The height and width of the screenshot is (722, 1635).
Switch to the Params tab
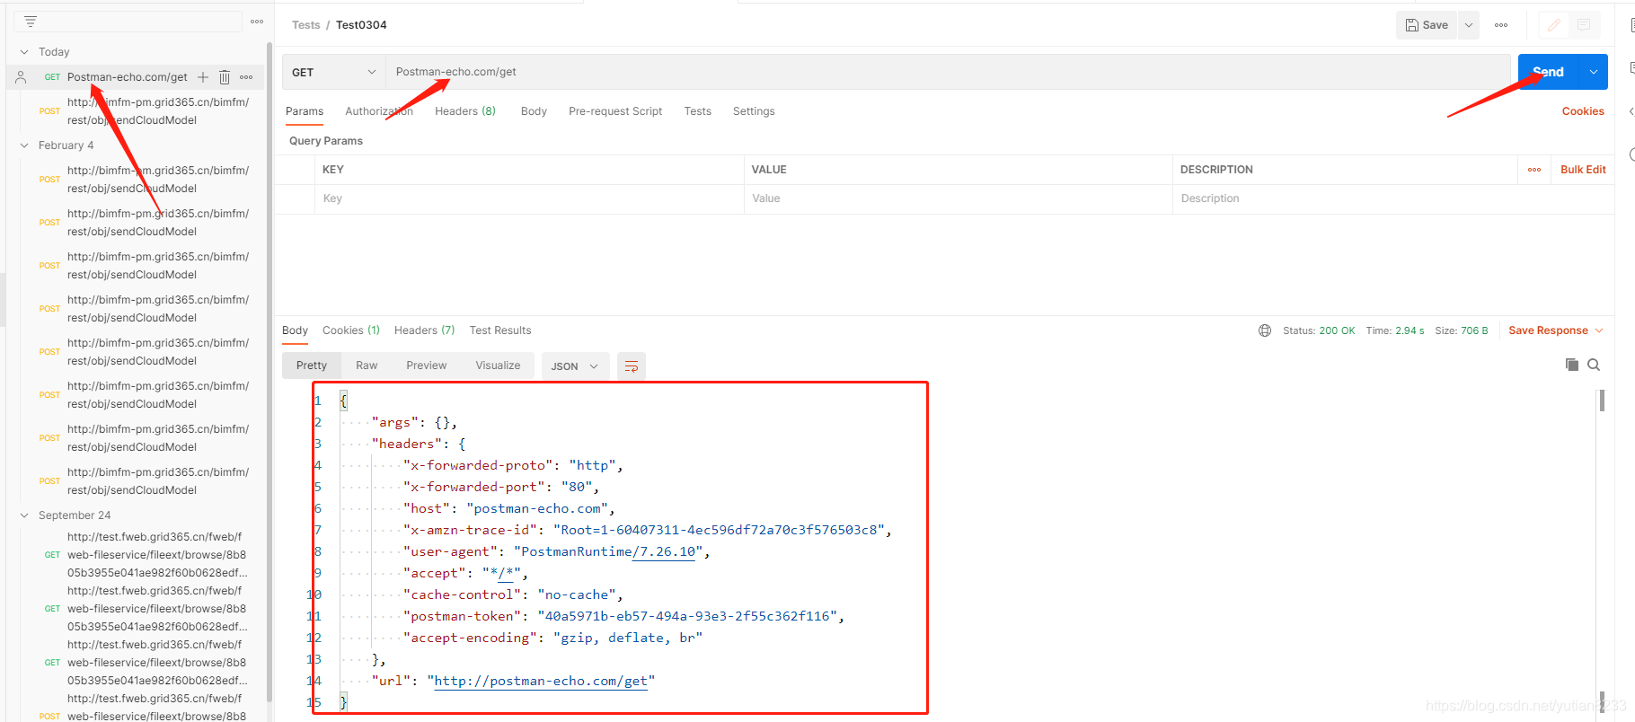pyautogui.click(x=305, y=111)
